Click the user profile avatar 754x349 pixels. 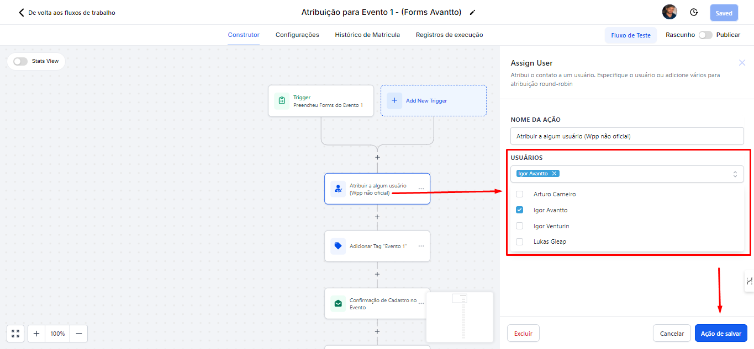pyautogui.click(x=669, y=12)
